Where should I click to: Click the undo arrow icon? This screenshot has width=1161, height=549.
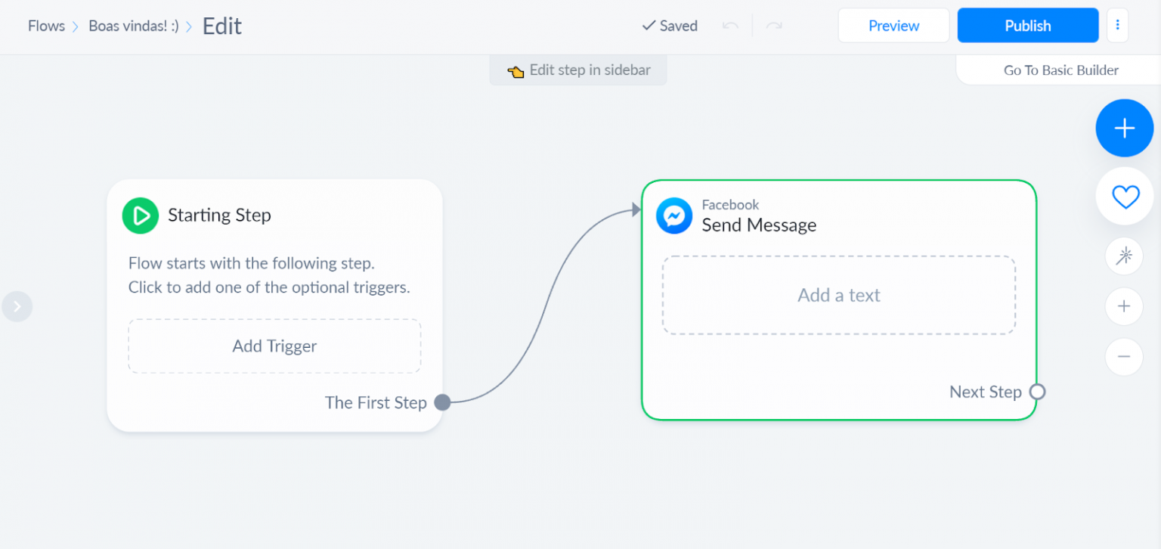(x=729, y=26)
